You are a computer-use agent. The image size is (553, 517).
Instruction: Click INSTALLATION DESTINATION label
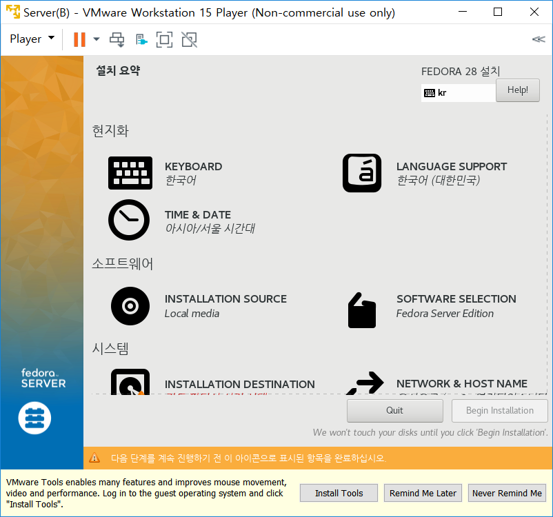(x=240, y=384)
